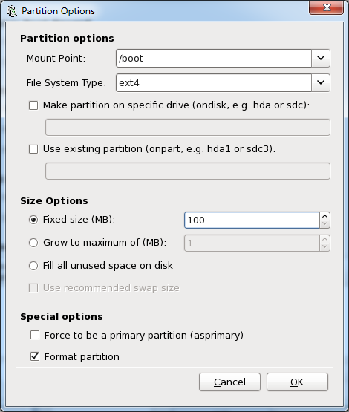Enable Make partition on specific drive checkbox
This screenshot has width=349, height=412.
[33, 105]
